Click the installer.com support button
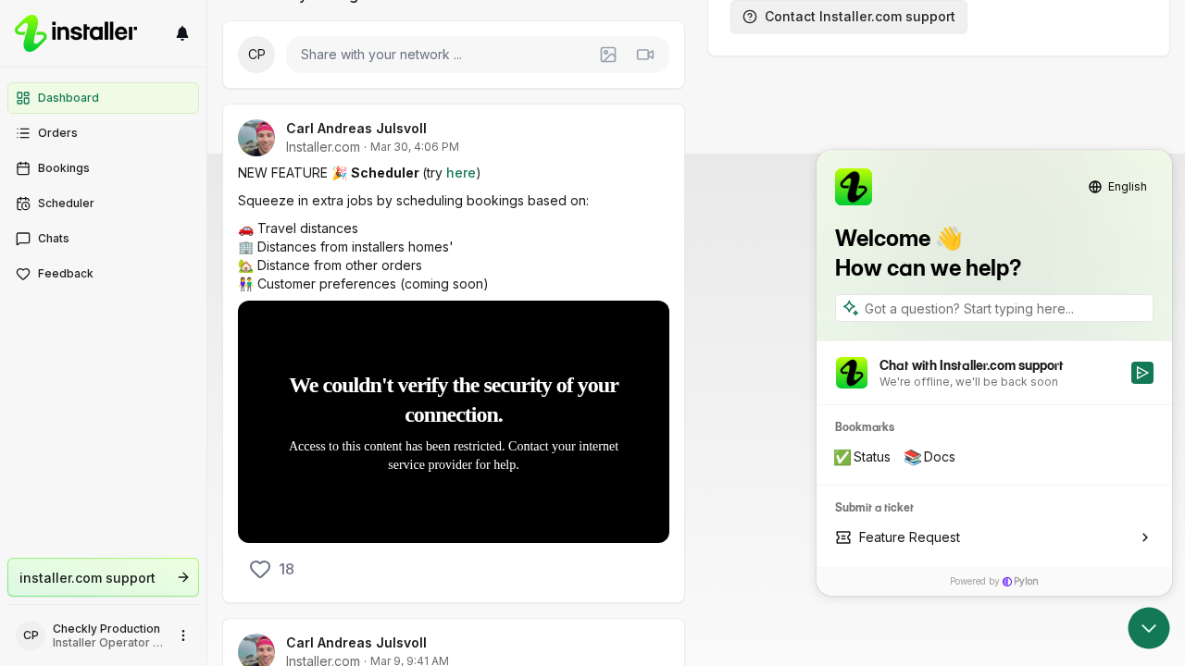Viewport: 1185px width, 666px height. (103, 577)
